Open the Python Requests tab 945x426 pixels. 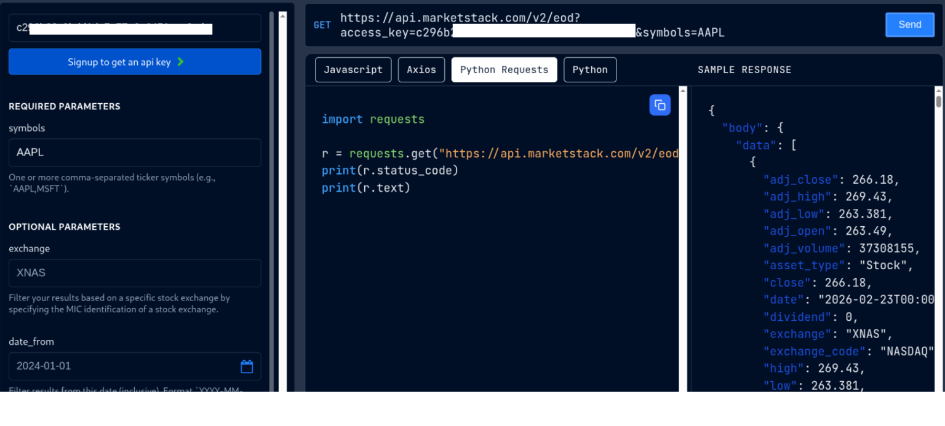(504, 69)
